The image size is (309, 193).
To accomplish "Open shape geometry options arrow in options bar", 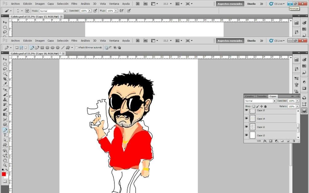I will [72, 47].
